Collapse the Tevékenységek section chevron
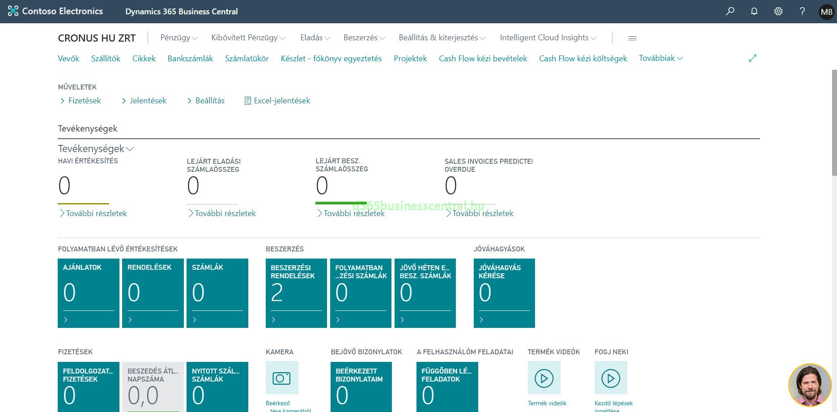Screen dimensions: 837x412 [x=130, y=149]
